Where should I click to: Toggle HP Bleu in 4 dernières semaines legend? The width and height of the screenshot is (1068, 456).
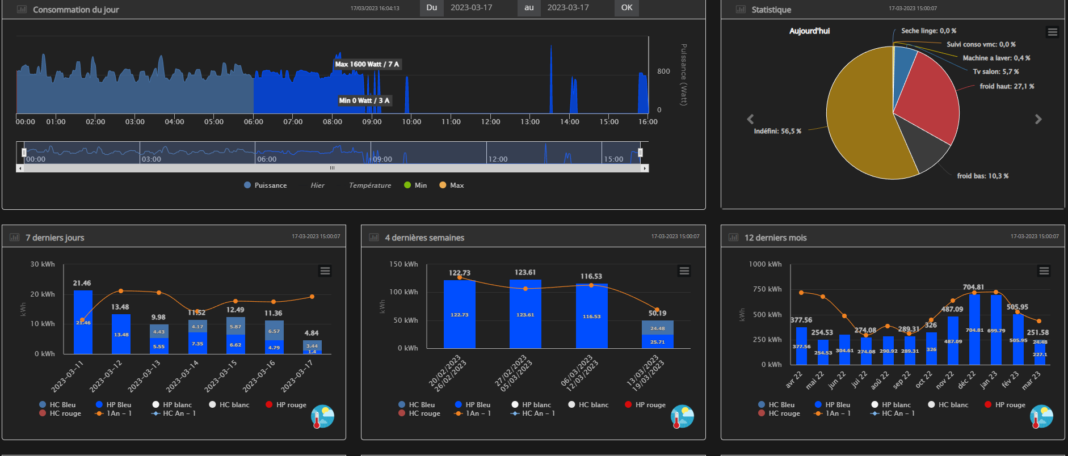(473, 405)
